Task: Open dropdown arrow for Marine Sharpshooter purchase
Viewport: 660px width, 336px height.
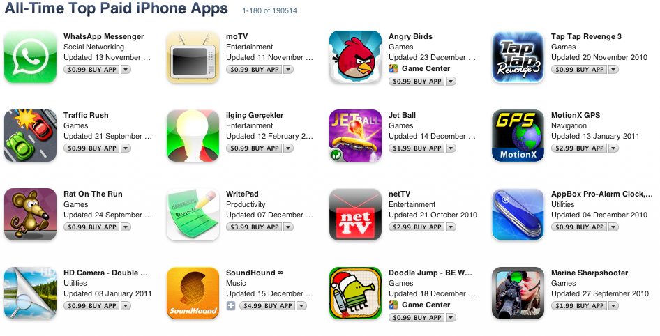Action: click(x=613, y=306)
